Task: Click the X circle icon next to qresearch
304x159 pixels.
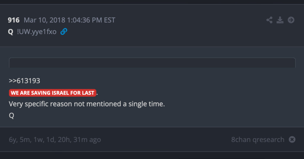Action: pos(292,139)
